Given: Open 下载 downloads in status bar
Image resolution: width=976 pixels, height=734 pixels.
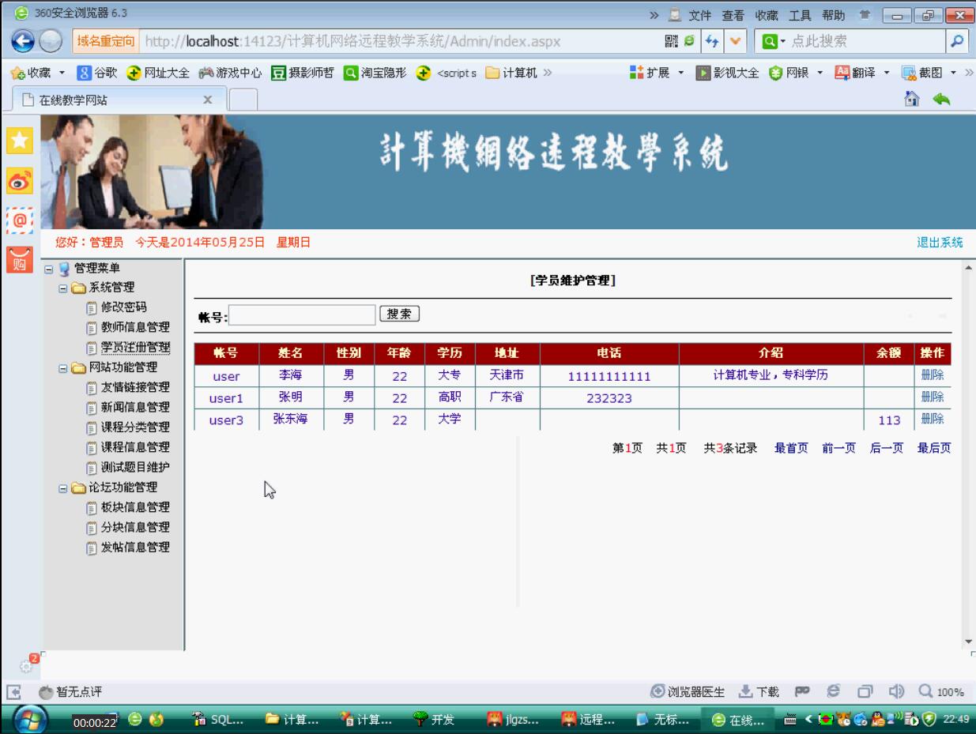Looking at the screenshot, I should pos(758,692).
